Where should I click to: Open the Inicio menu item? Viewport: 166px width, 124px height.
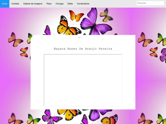point(5,4)
